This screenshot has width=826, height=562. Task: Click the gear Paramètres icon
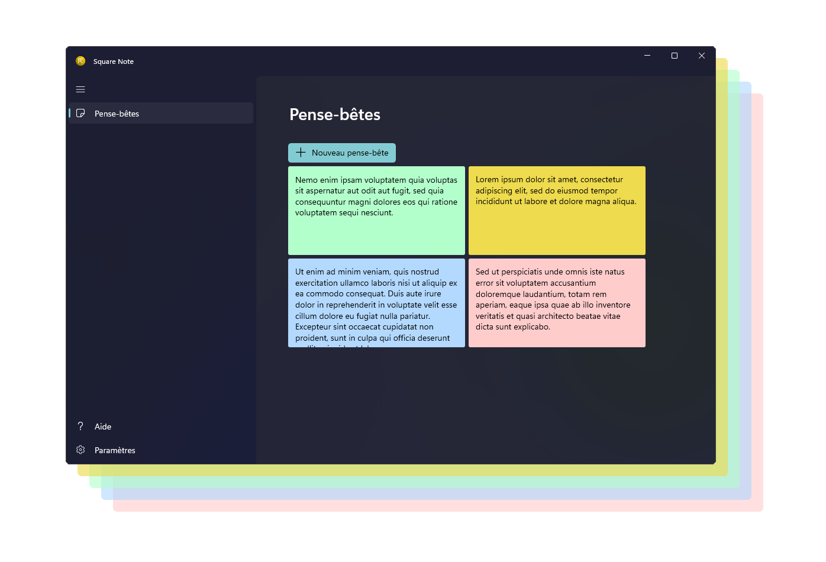click(80, 450)
